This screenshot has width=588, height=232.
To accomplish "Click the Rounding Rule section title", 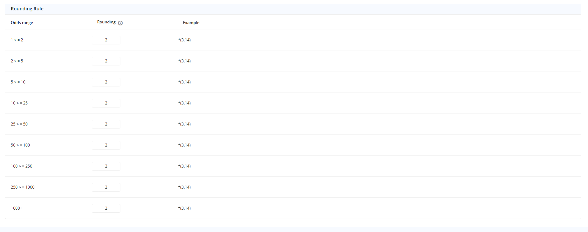I will click(27, 9).
